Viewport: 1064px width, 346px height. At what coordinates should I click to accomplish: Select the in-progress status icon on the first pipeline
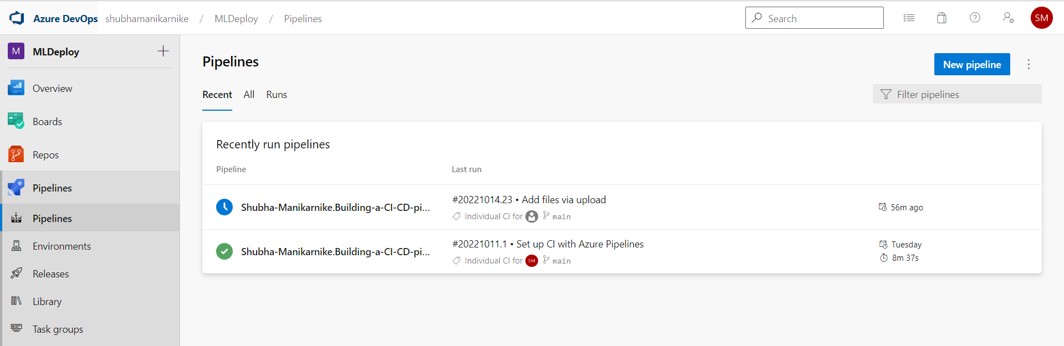coord(224,207)
